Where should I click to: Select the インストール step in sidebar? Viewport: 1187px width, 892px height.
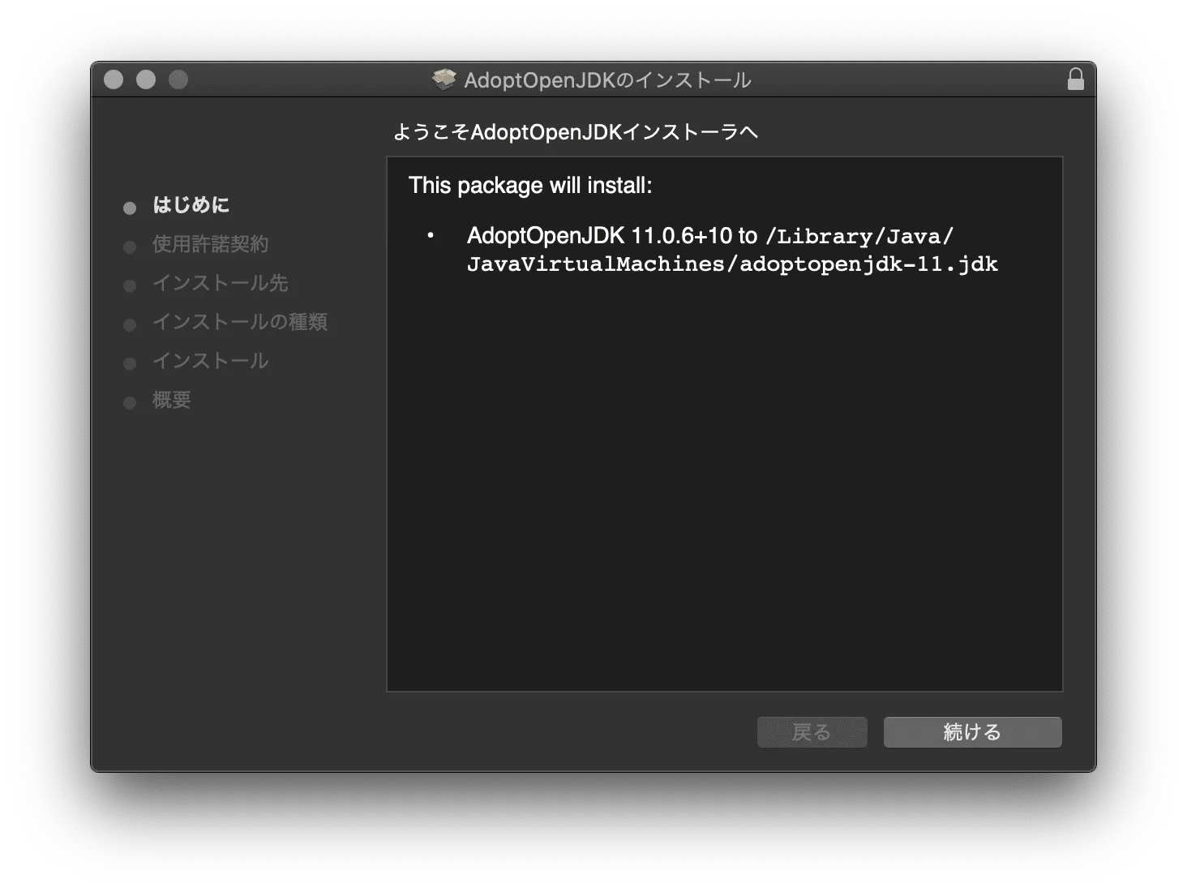210,361
